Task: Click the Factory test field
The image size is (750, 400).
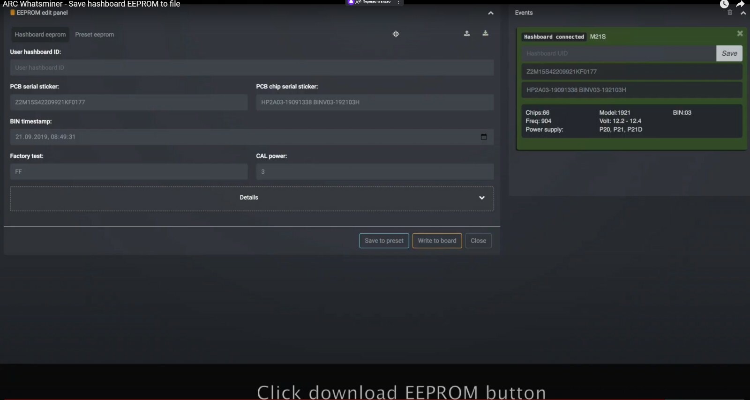Action: click(129, 171)
